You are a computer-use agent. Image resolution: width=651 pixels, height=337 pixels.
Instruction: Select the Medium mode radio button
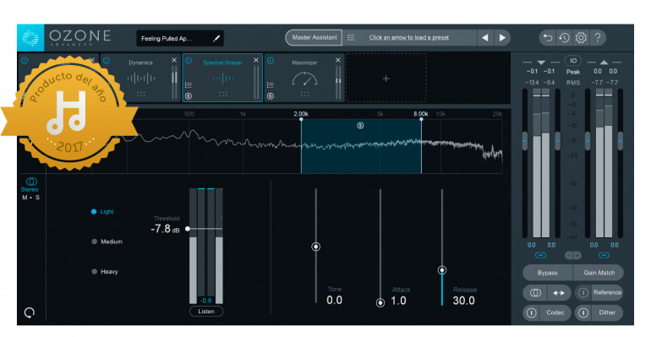[94, 242]
